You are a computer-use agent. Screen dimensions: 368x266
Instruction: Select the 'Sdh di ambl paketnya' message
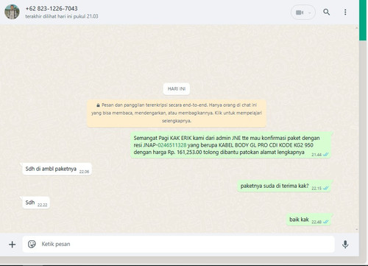click(57, 169)
